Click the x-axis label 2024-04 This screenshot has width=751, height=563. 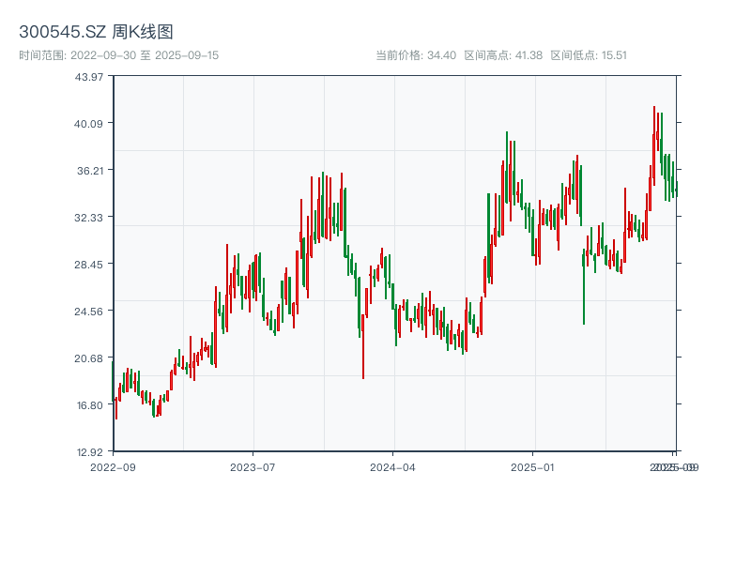click(x=392, y=467)
